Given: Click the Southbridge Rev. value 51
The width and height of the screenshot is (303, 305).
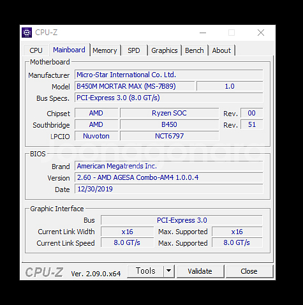Looking at the screenshot, I should 252,124.
